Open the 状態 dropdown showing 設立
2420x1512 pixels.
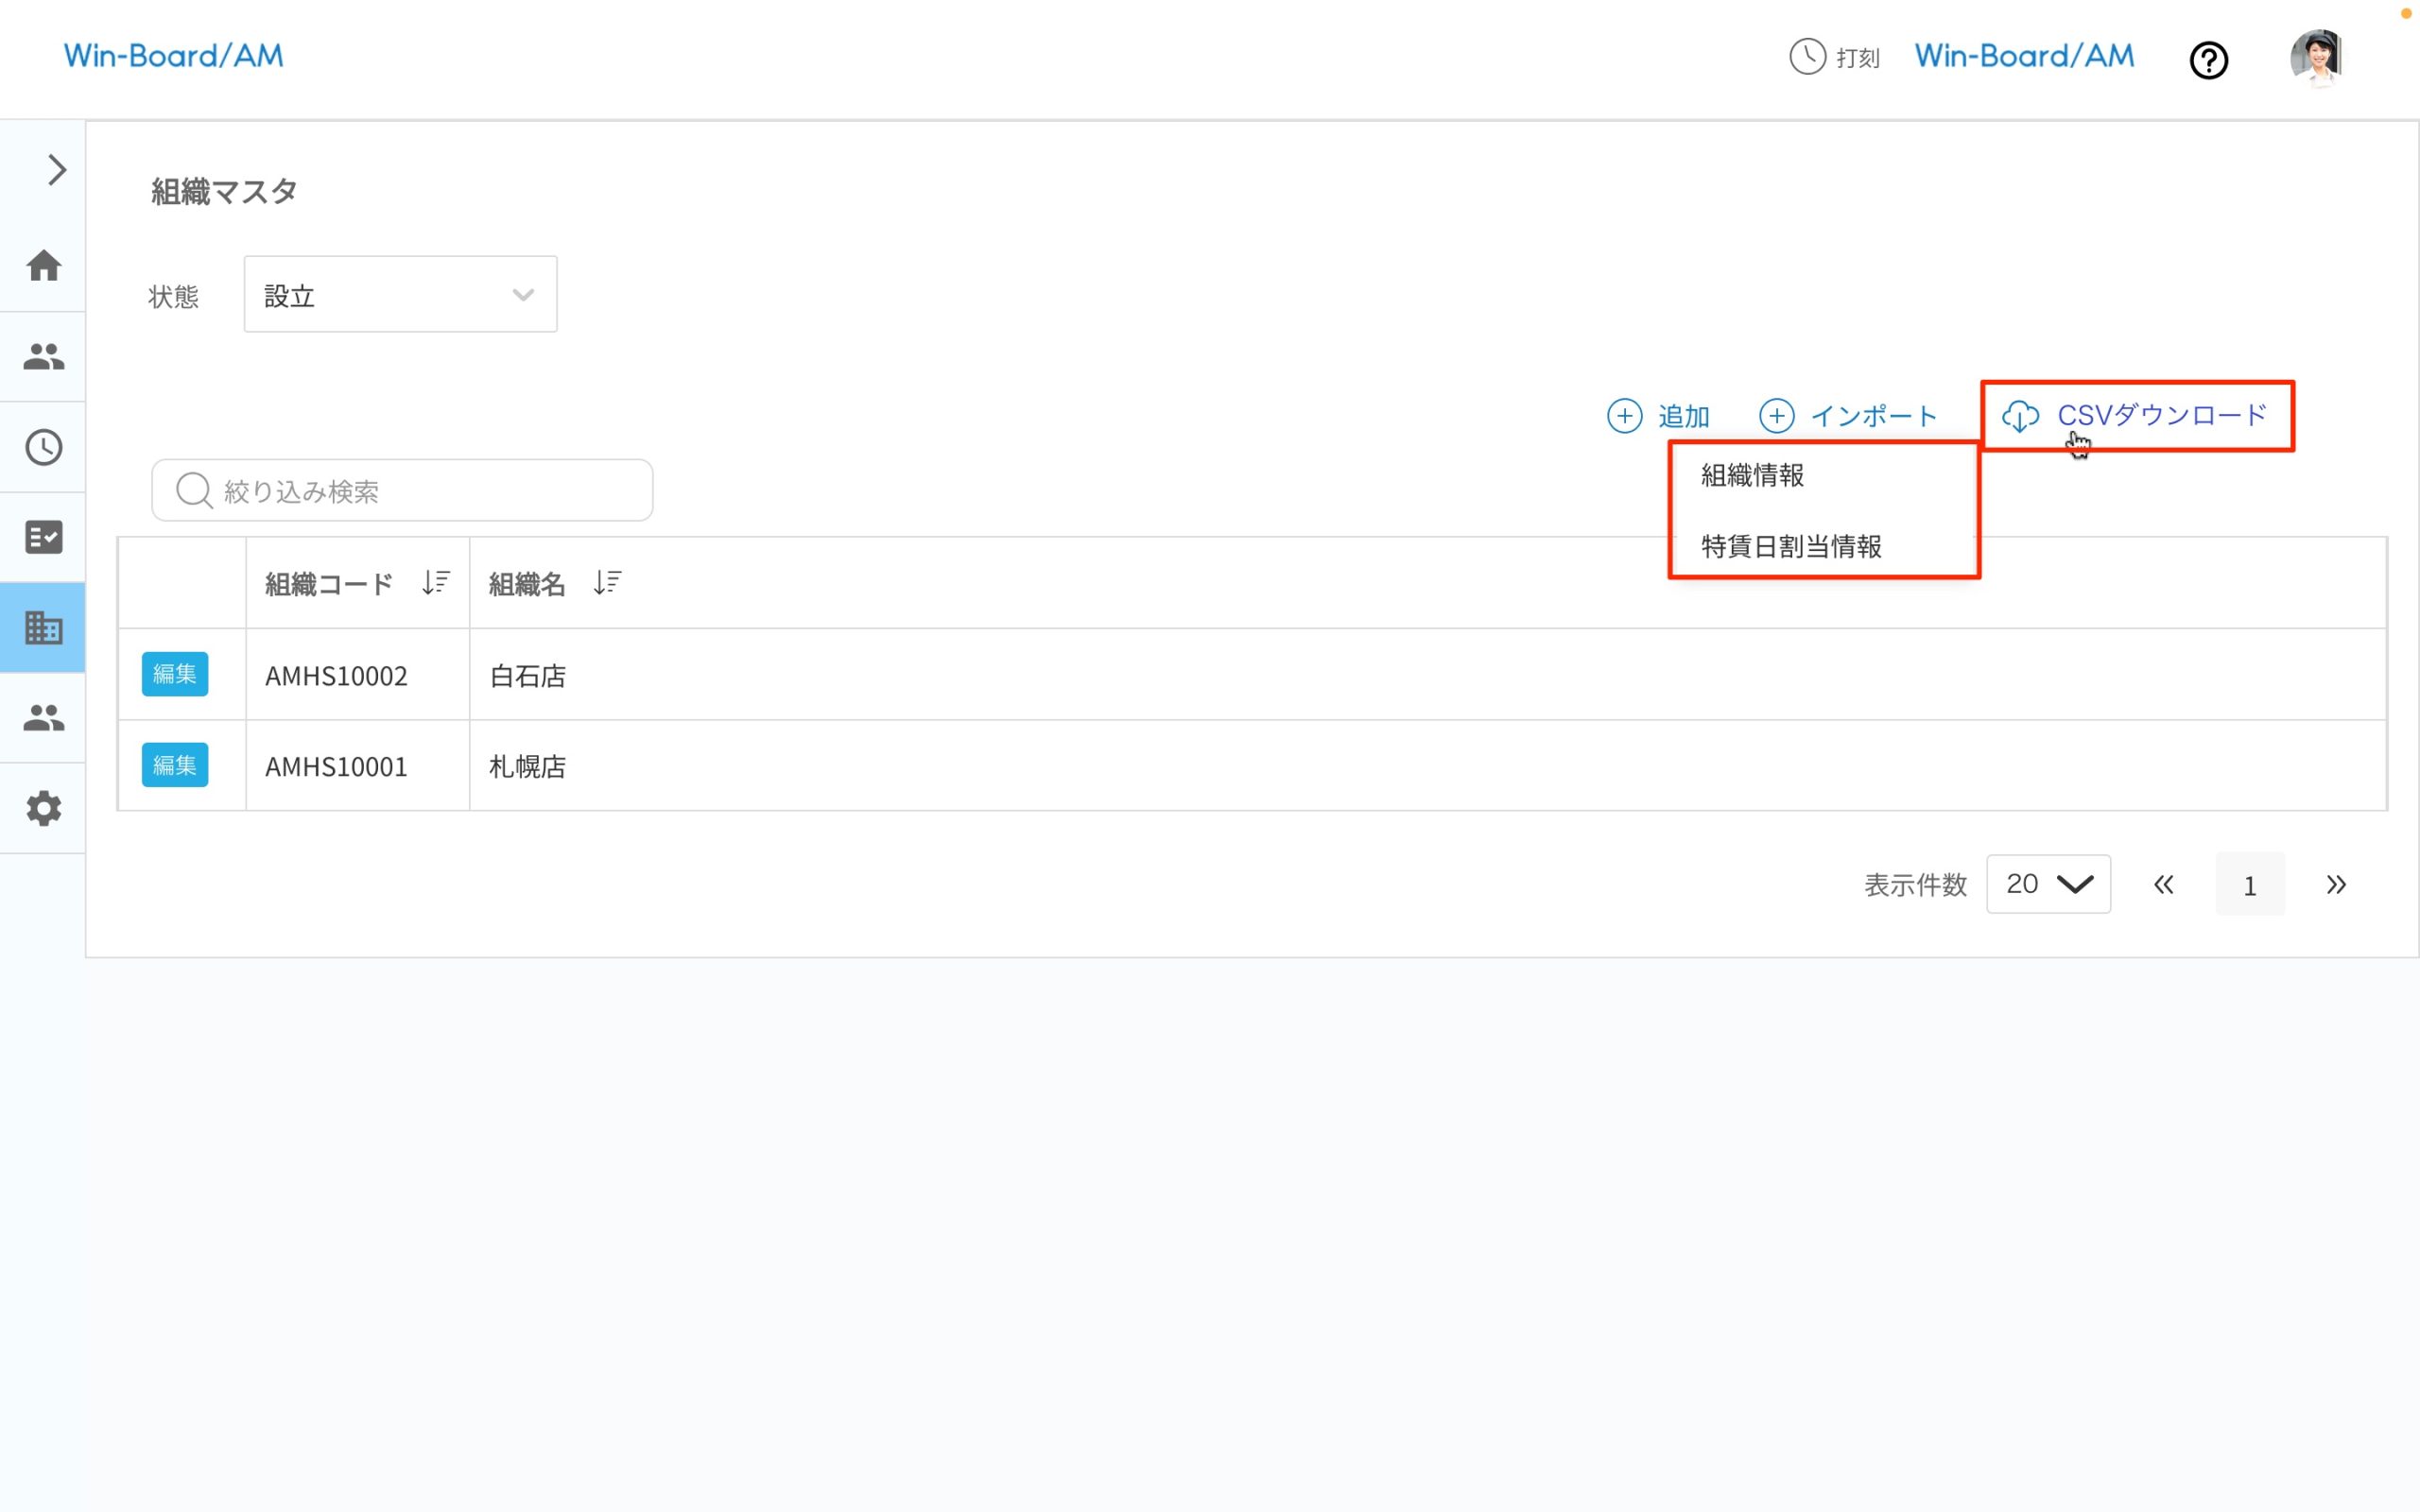pyautogui.click(x=399, y=294)
